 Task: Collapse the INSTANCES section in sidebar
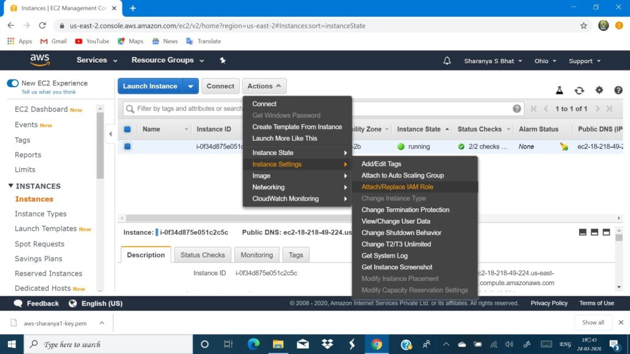11,186
